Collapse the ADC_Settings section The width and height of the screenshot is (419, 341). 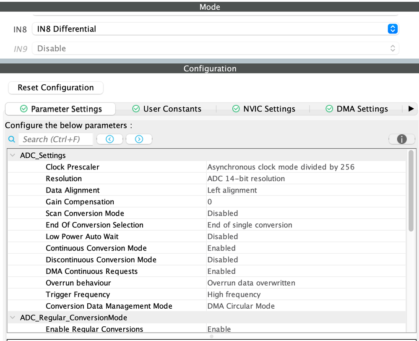[12, 155]
